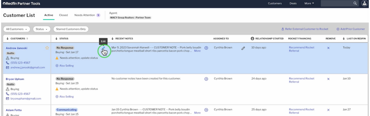Click the search magnifier icon
Screen dimensions: 370x116
[x=355, y=3]
